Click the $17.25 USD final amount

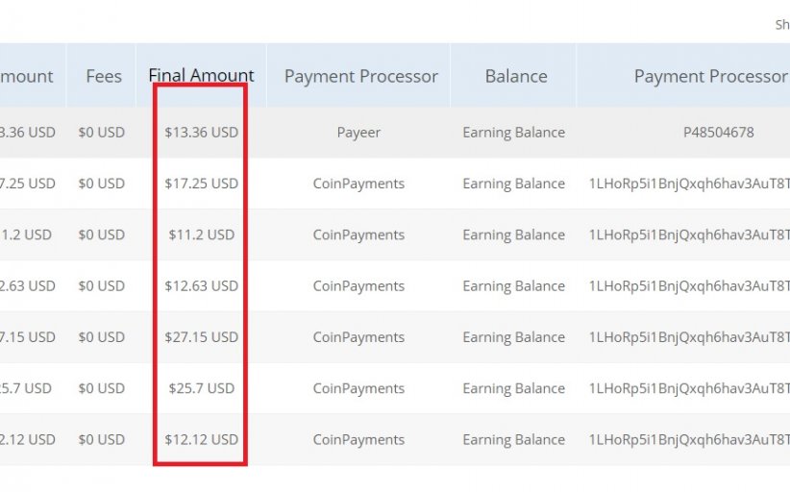click(201, 184)
